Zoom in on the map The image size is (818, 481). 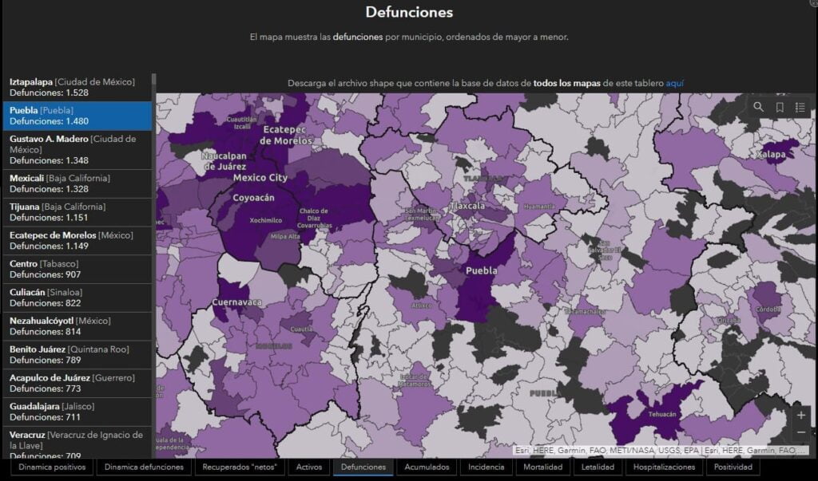pos(801,416)
